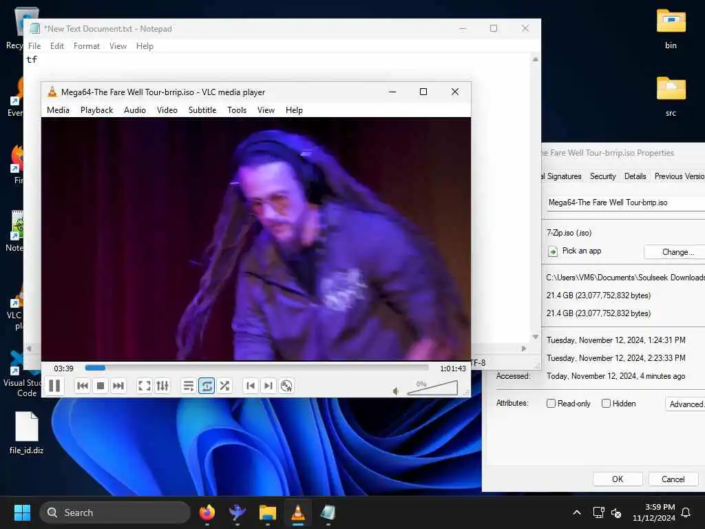Adjust the VLC volume slider

point(432,388)
